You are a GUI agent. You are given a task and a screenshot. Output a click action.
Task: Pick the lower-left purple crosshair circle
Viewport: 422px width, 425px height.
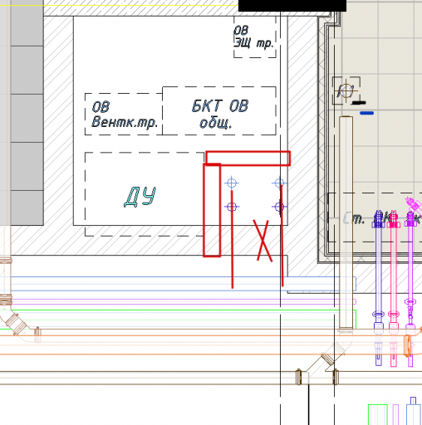232,207
